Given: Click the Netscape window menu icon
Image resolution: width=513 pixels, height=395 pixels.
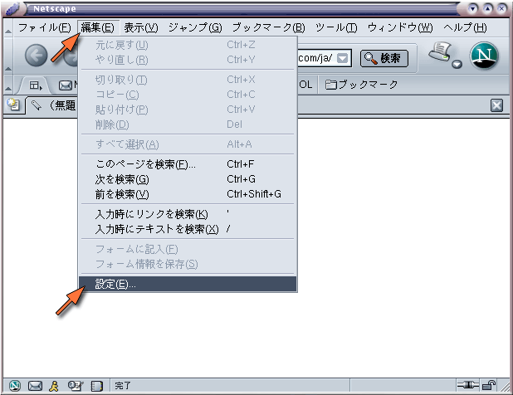Looking at the screenshot, I should pyautogui.click(x=13, y=9).
